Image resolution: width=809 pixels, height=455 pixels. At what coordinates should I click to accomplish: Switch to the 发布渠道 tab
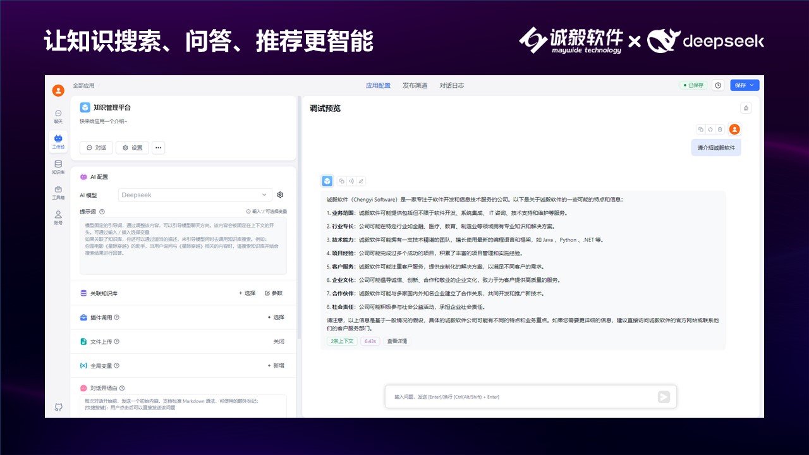[415, 85]
